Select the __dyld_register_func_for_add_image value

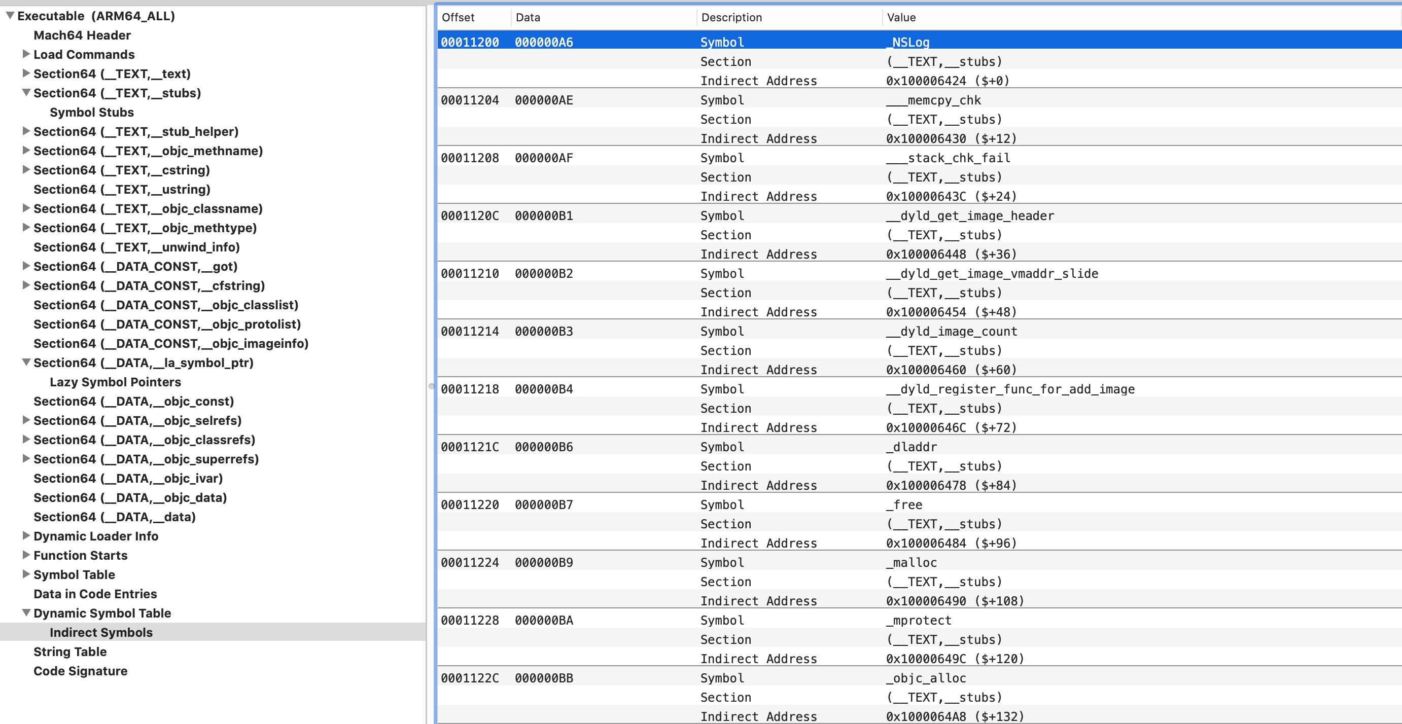[1010, 389]
